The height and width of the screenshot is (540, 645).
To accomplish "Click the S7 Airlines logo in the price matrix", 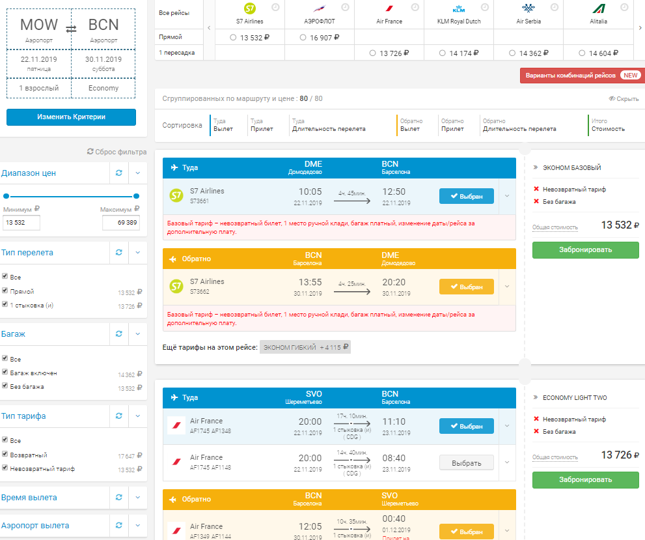I will tap(250, 8).
